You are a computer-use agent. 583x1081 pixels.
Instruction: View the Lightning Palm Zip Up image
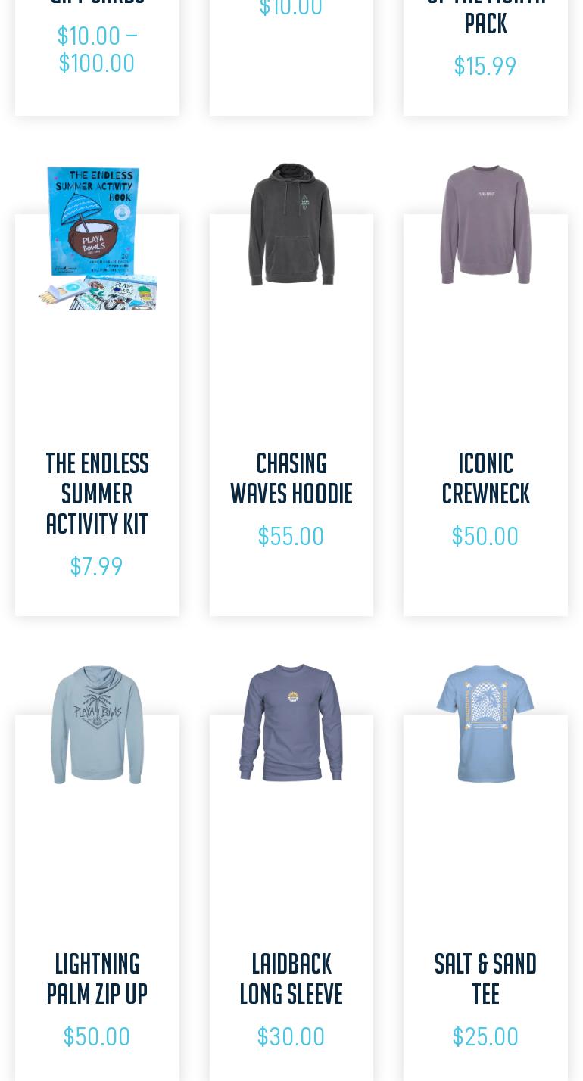[97, 724]
